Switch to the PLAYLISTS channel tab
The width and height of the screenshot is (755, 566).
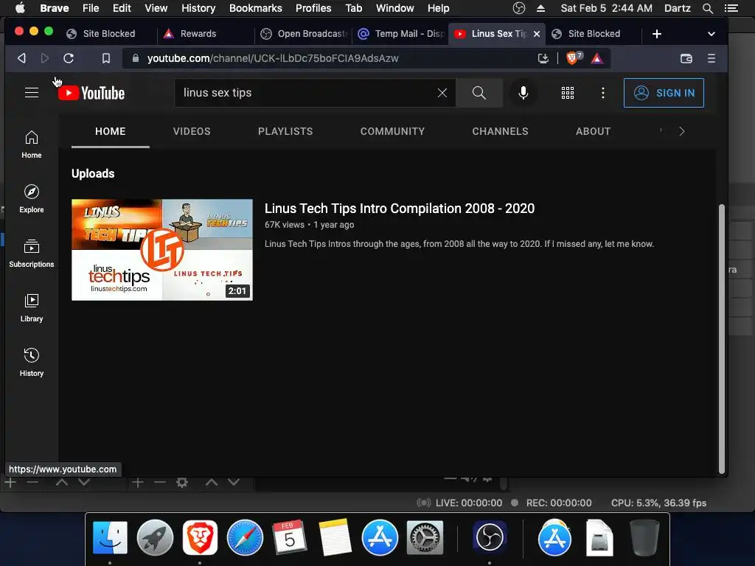pos(285,131)
